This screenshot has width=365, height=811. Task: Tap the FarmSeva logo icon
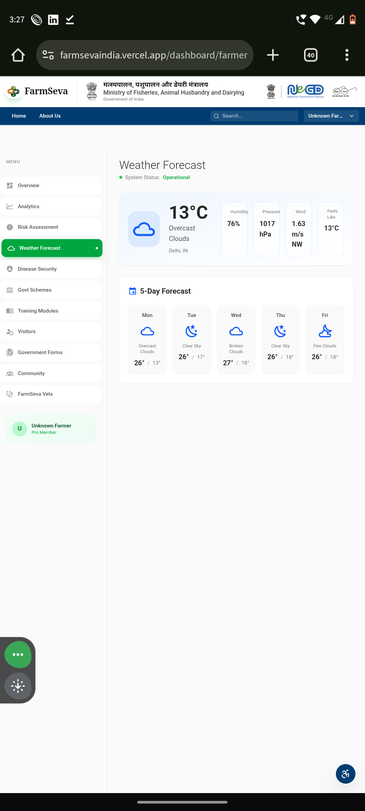14,91
